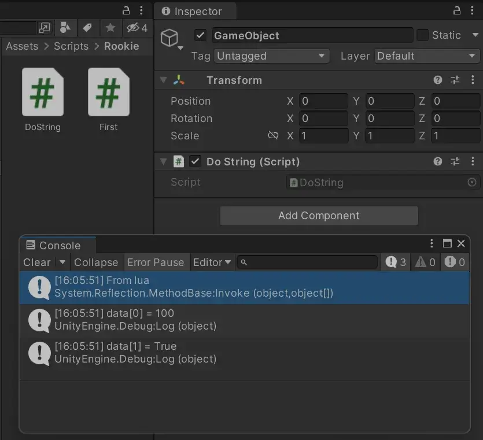The width and height of the screenshot is (483, 440).
Task: Toggle Collapse in the console toolbar
Action: (96, 262)
